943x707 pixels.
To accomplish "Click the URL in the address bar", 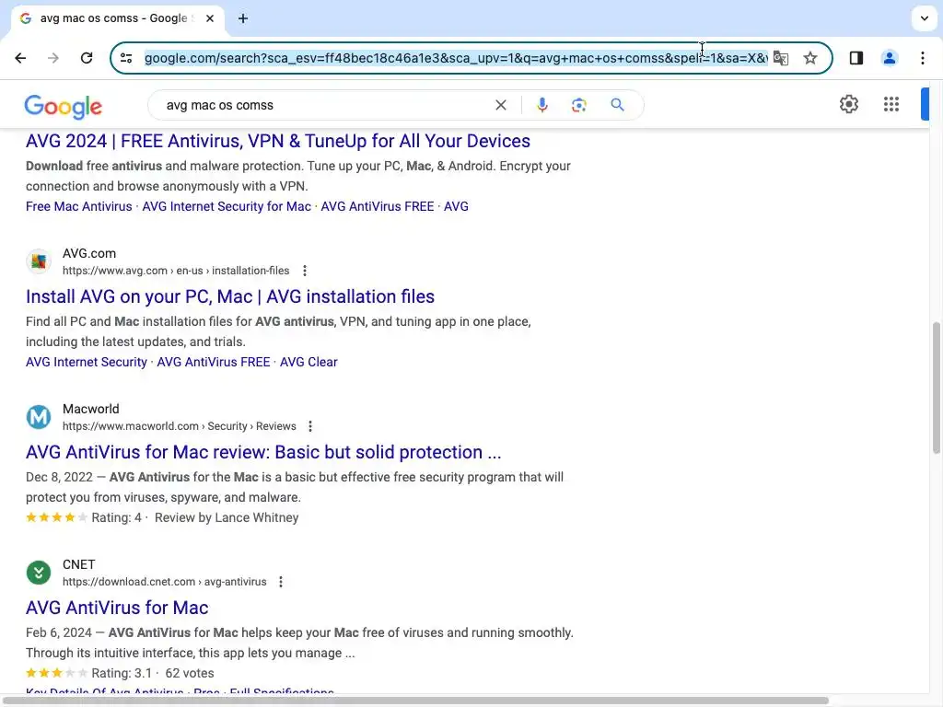I will pos(456,58).
